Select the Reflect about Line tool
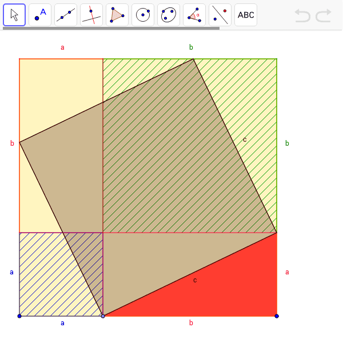This screenshot has width=343, height=343. [220, 15]
